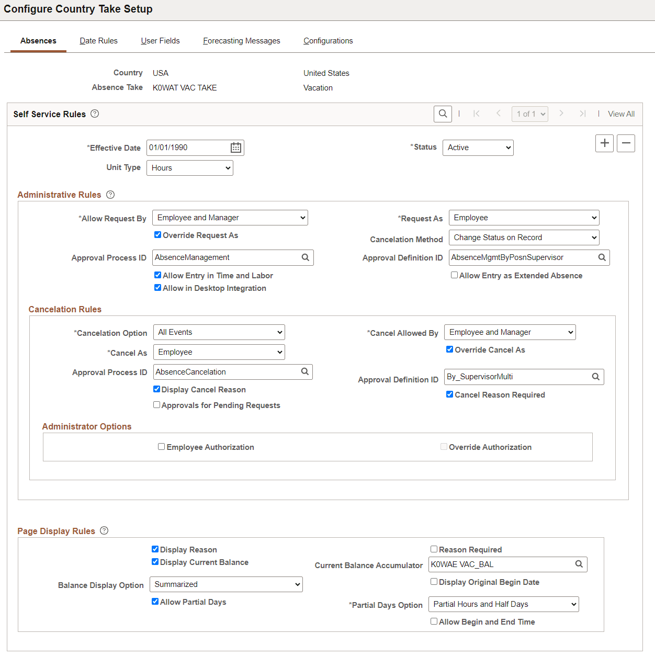This screenshot has height=656, width=655.
Task: Add a new row with the plus button
Action: pos(604,143)
